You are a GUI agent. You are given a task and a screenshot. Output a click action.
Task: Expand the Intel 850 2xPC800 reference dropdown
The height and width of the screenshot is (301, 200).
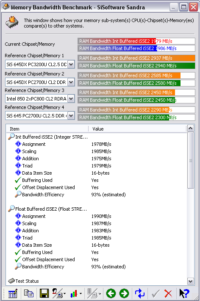tap(71, 99)
